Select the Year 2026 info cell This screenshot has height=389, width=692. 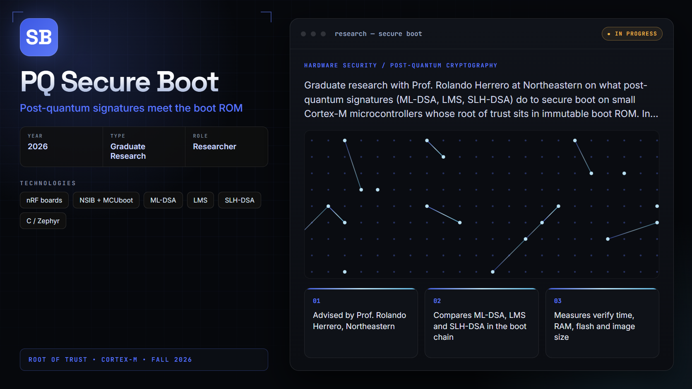click(61, 147)
